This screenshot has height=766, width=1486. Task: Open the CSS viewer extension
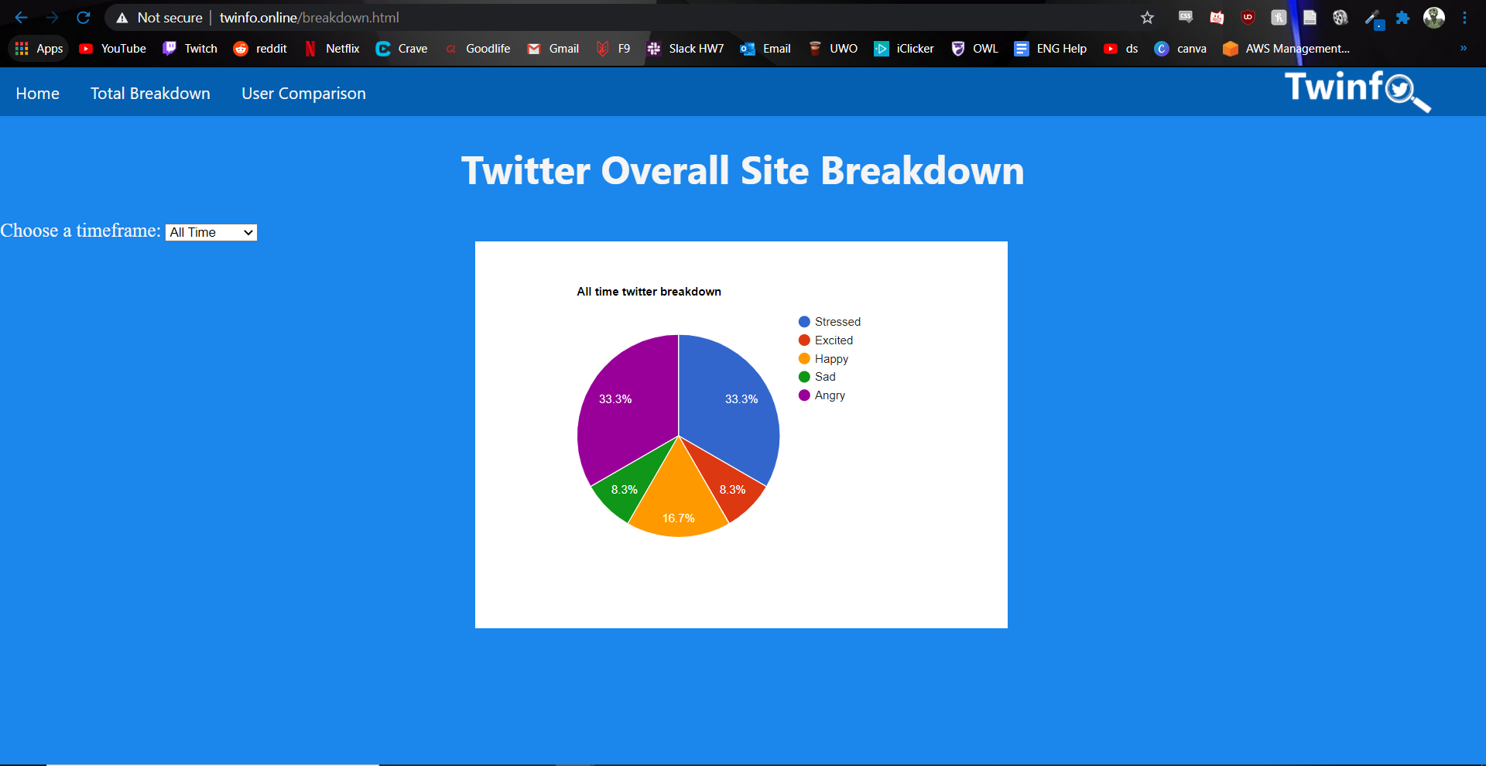click(1186, 17)
